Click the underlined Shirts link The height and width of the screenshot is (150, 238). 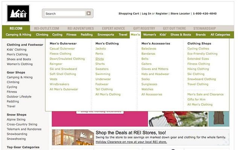coord(99,59)
